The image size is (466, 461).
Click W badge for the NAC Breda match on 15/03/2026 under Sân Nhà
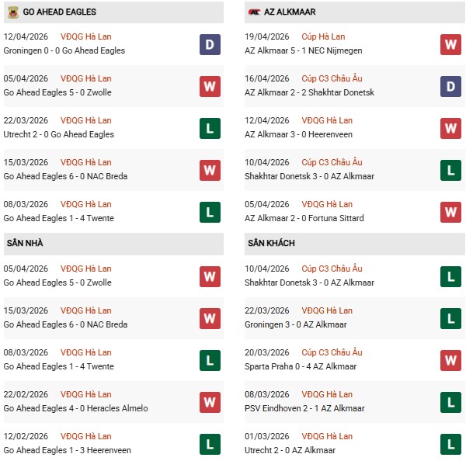[210, 318]
